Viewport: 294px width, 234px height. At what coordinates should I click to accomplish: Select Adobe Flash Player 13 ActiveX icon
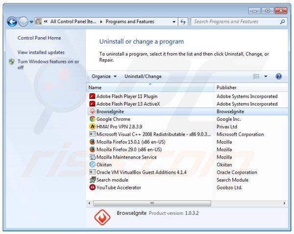tap(92, 104)
